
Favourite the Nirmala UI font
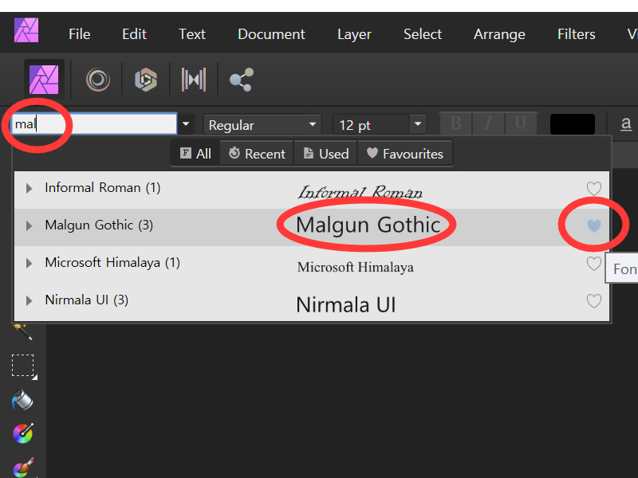click(593, 301)
